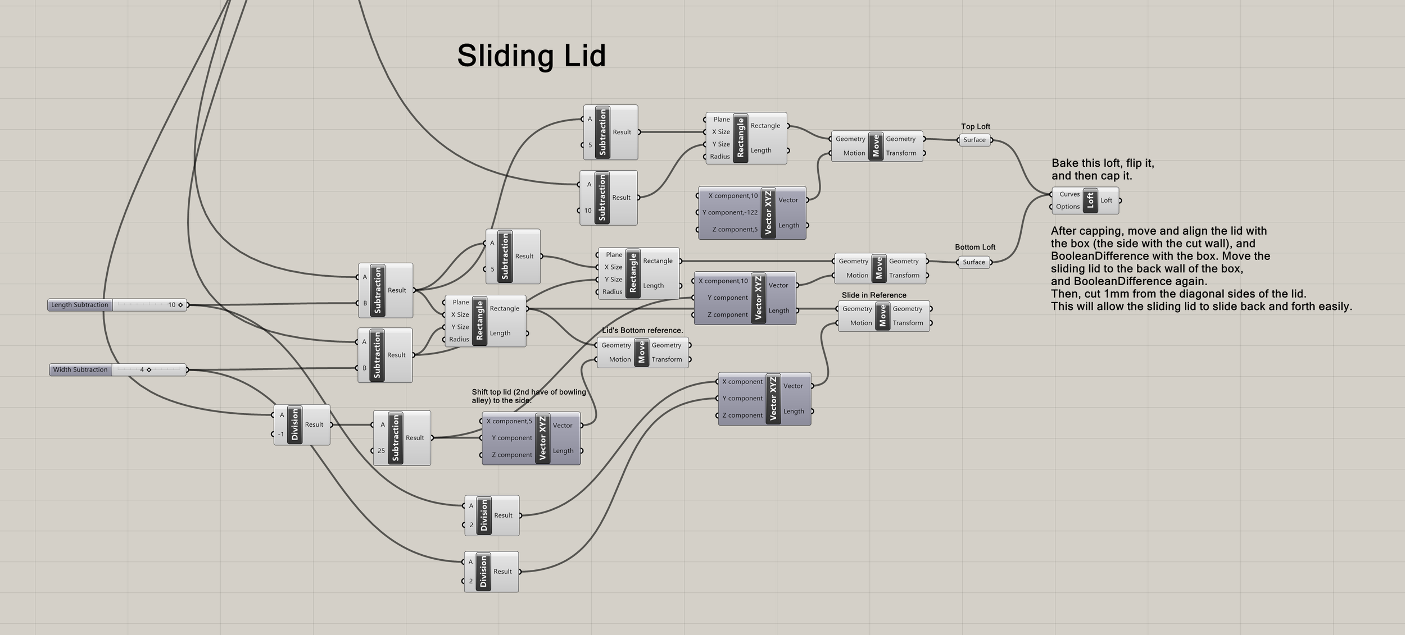This screenshot has height=635, width=1405.
Task: Click the Vector XYZ component with Y component -122
Action: tap(768, 213)
